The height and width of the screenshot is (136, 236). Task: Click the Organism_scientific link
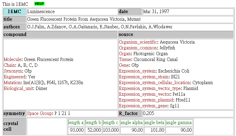pos(138,42)
